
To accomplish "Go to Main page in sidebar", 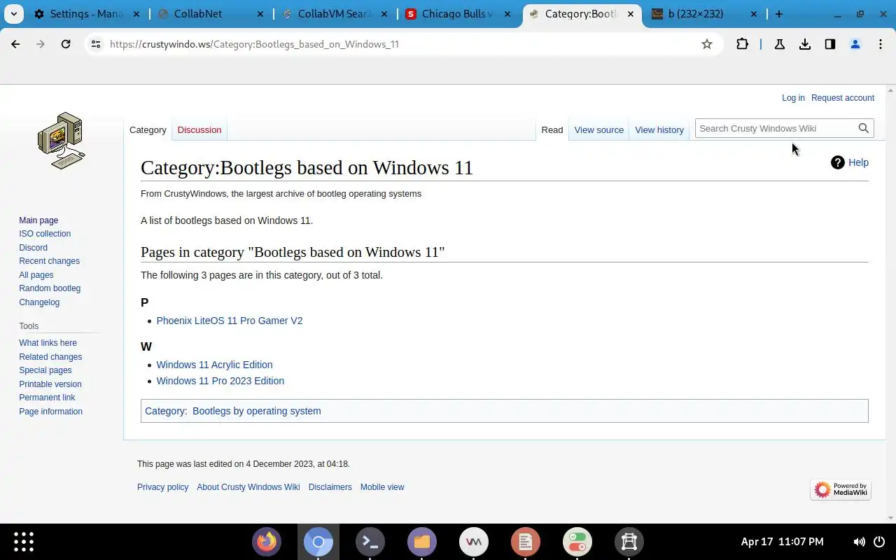I will pos(38,220).
